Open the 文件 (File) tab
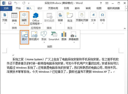128x94 pixels. pos(6,8)
